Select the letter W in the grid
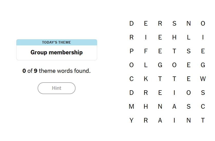The width and height of the screenshot is (215, 141). 203,79
